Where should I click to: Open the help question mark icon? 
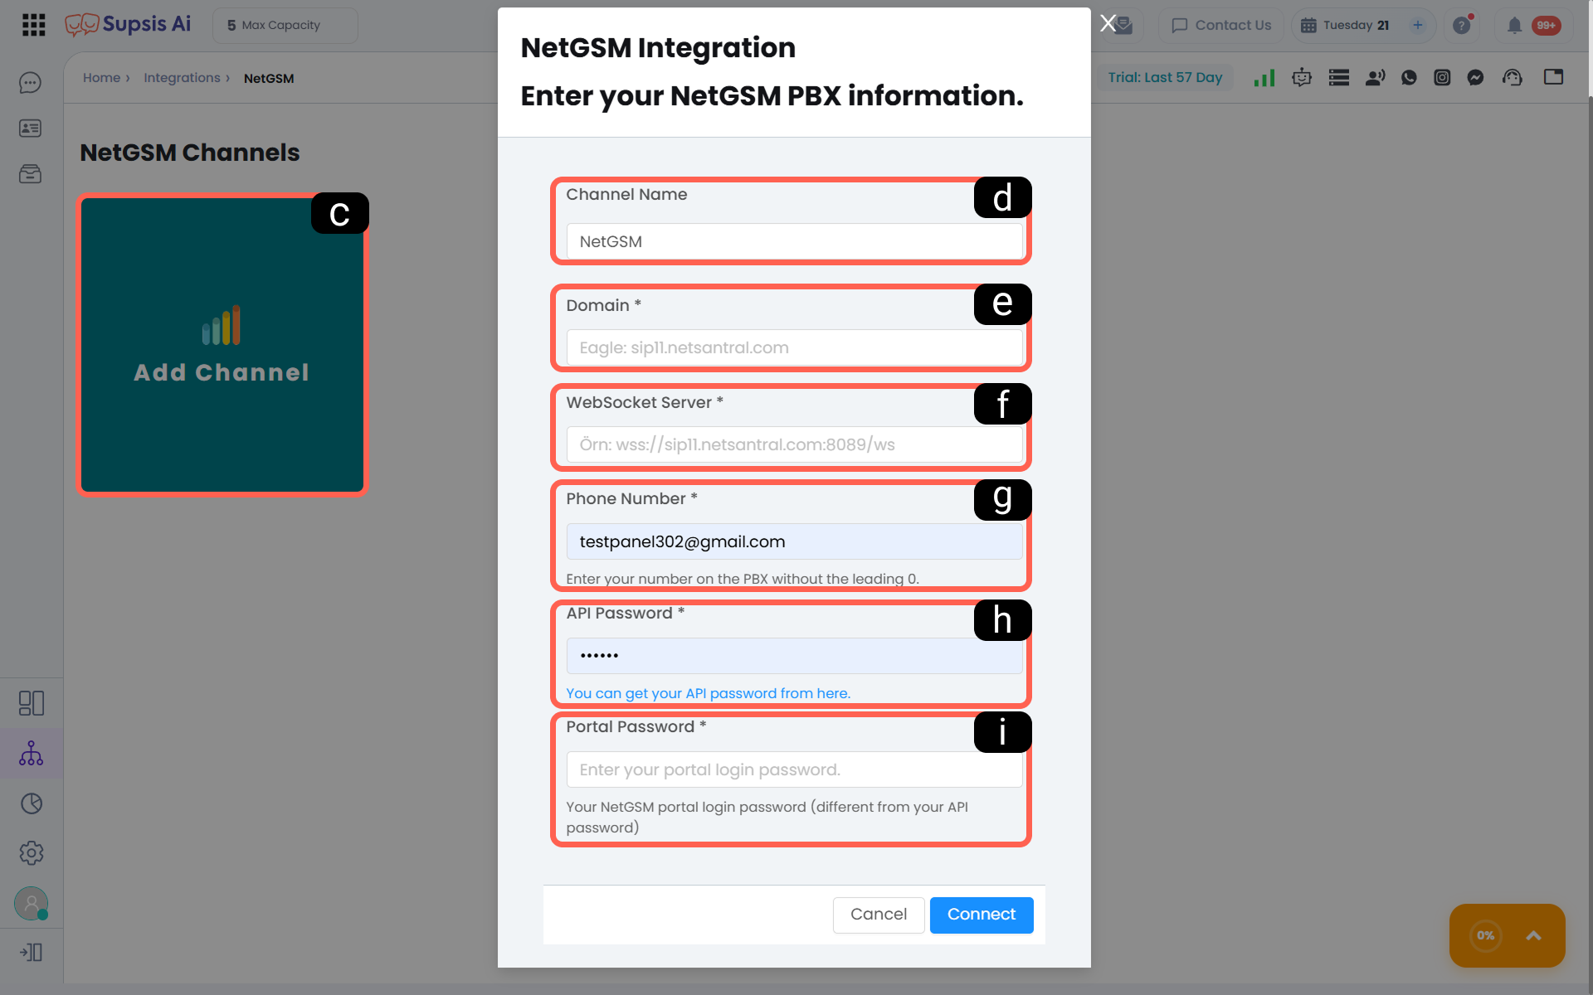1462,26
